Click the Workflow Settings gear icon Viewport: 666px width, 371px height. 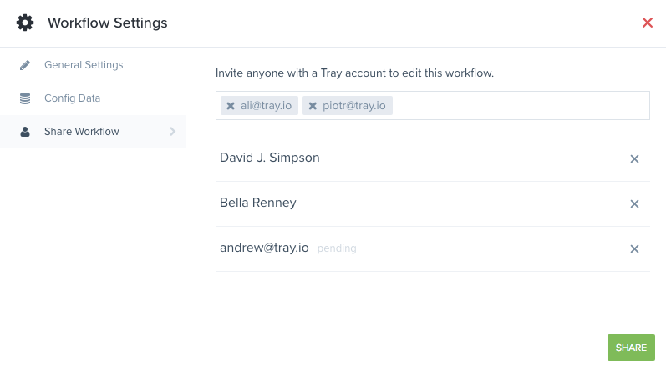tap(25, 23)
